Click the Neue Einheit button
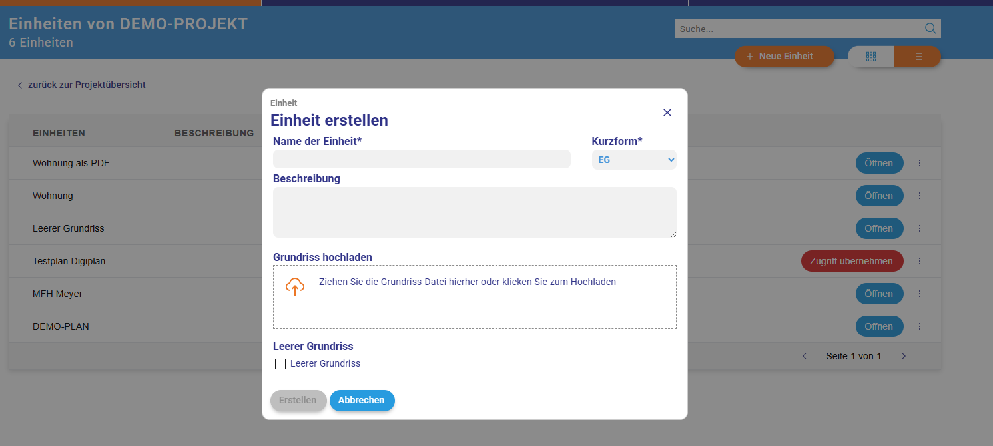 click(785, 57)
